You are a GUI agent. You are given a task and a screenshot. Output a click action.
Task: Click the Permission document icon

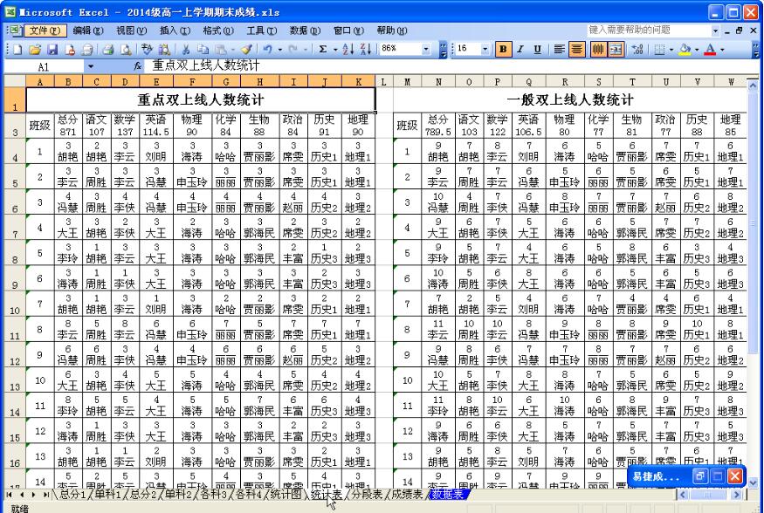pos(70,49)
